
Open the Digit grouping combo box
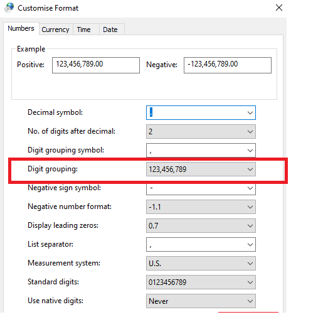[201, 169]
